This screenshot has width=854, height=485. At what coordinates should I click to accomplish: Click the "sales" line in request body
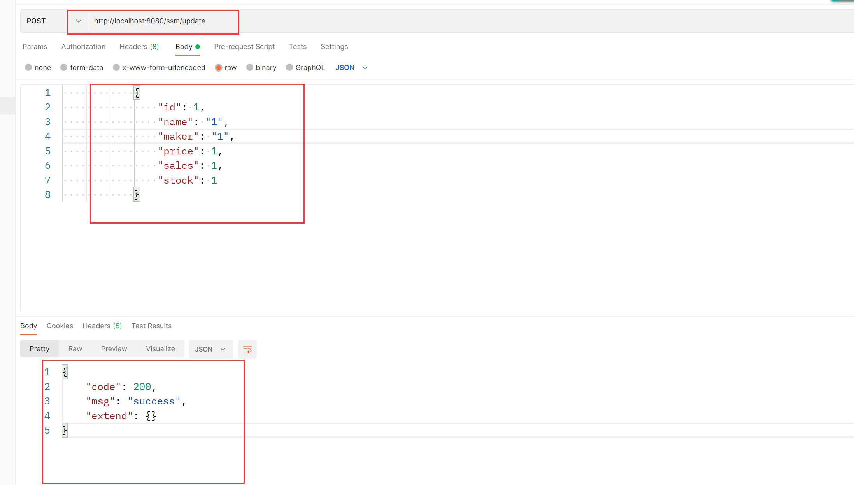pos(190,166)
